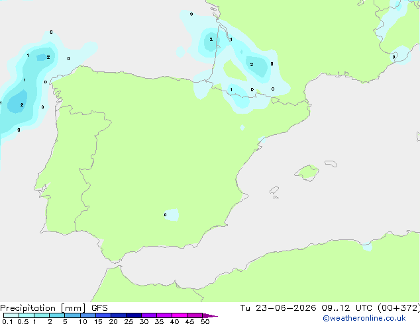Click the Corsica precipitation patch
Viewport: 420px width, 324px height.
401,55
